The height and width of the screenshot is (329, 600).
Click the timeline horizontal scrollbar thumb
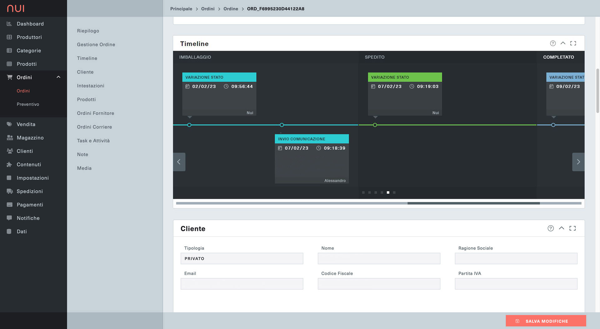473,203
